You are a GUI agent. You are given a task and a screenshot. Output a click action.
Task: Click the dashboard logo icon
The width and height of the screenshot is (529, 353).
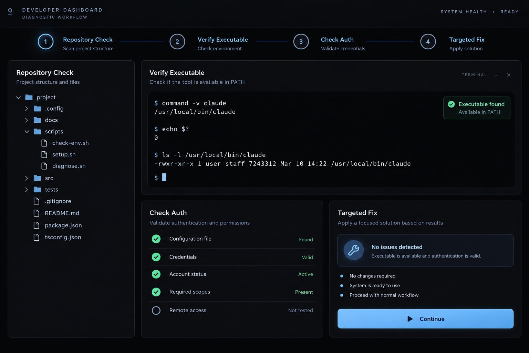[10, 12]
